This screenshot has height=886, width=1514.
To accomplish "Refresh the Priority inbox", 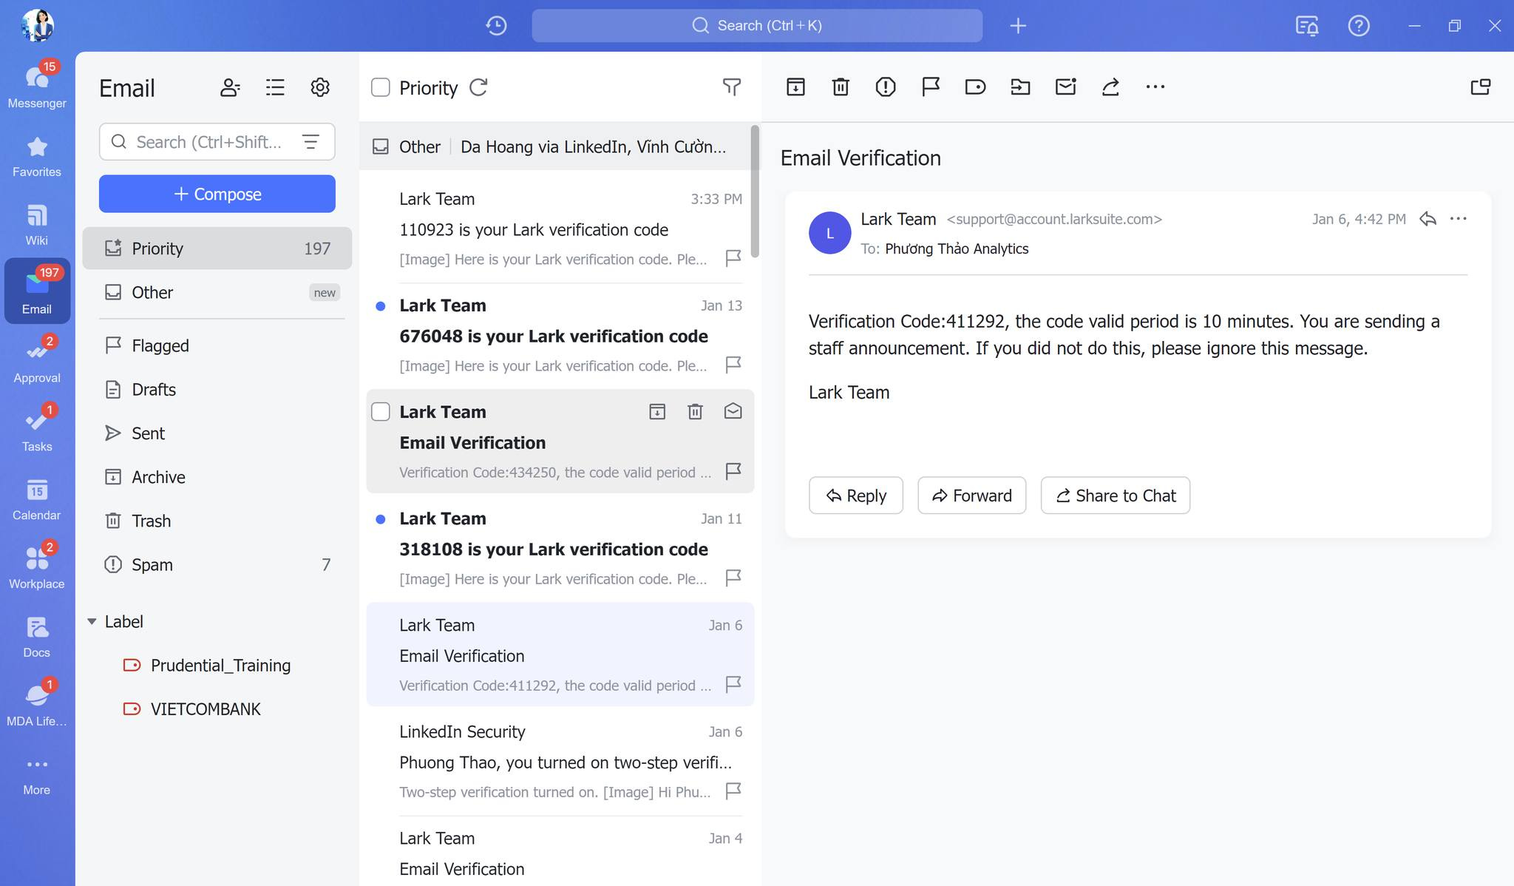I will pyautogui.click(x=478, y=87).
